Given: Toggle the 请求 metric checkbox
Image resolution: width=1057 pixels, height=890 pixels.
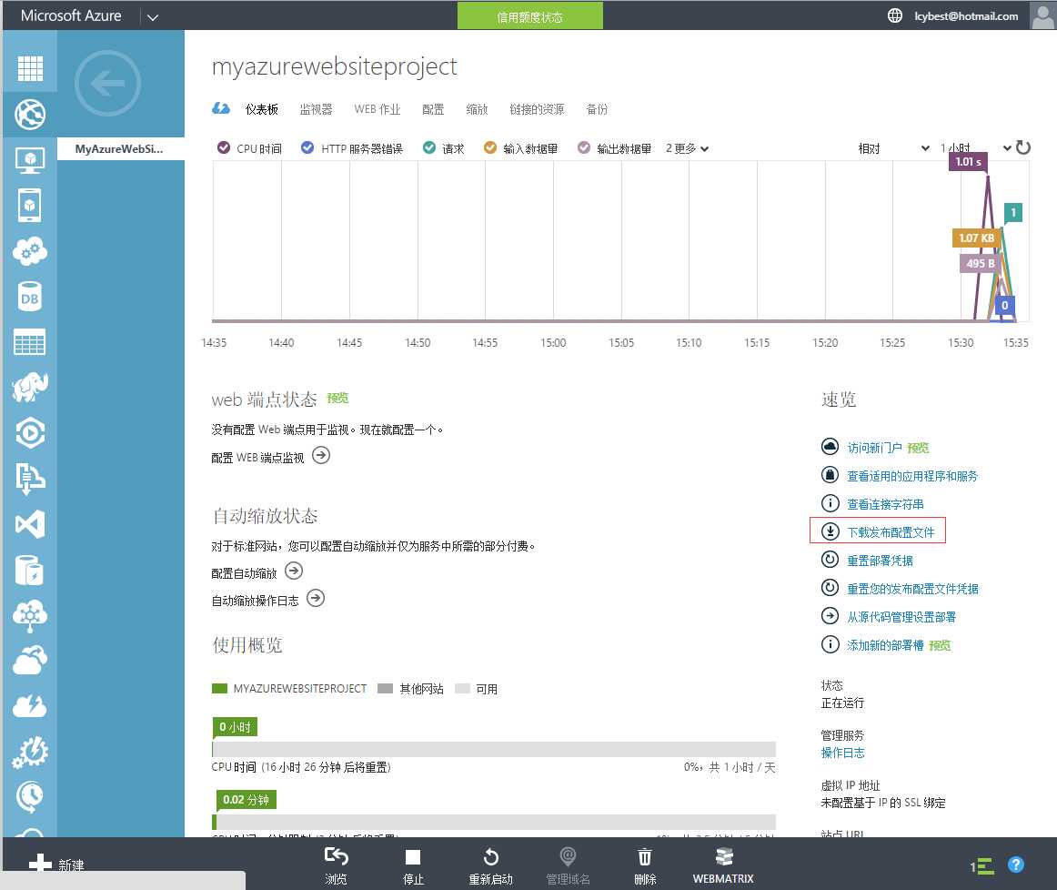Looking at the screenshot, I should 428,147.
